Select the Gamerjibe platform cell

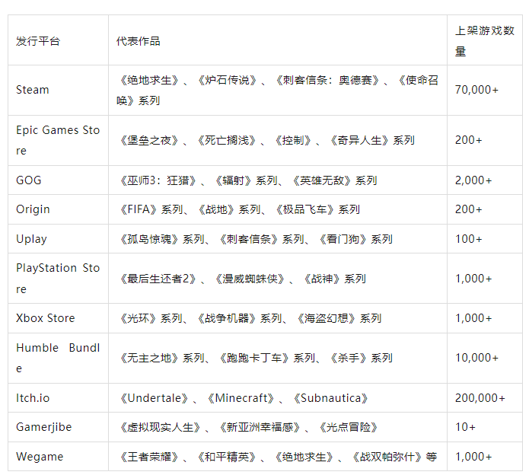coord(58,427)
